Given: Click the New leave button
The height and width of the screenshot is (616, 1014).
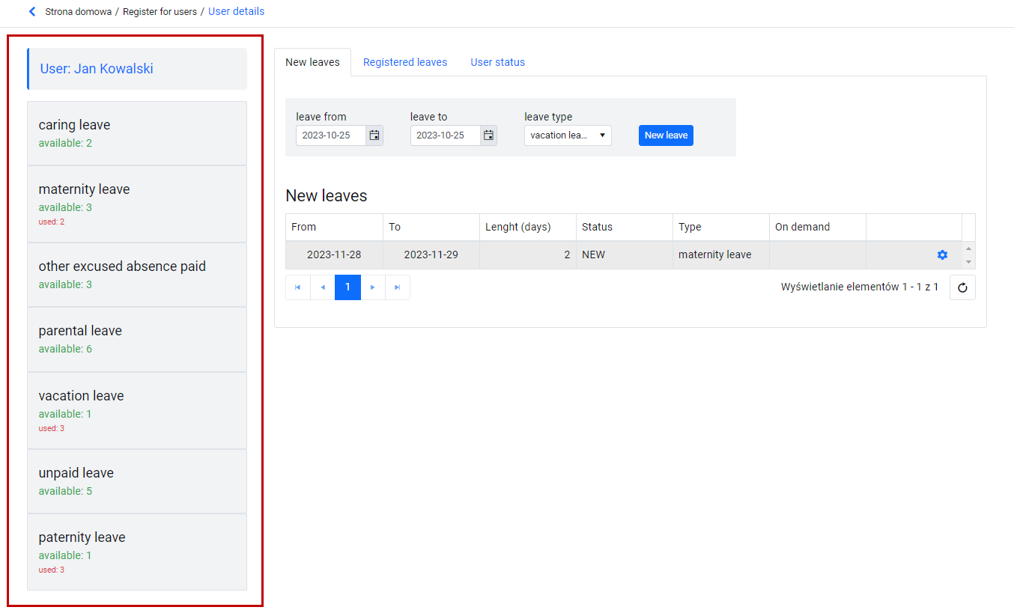Looking at the screenshot, I should [x=666, y=135].
